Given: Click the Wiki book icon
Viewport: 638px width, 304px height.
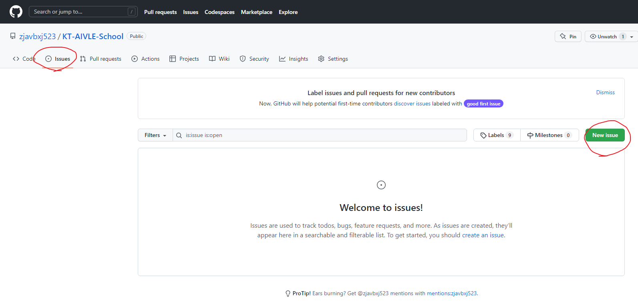Looking at the screenshot, I should (x=212, y=59).
